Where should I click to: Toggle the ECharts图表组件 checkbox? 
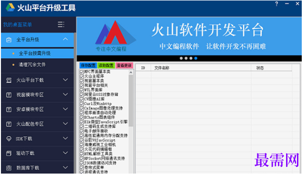coord(82,118)
